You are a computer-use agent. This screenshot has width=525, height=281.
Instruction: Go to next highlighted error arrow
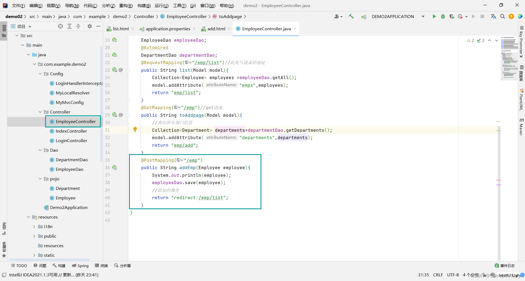497,40
